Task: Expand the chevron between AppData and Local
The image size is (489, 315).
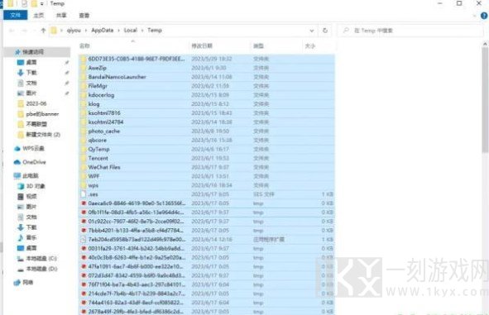Action: (x=119, y=31)
